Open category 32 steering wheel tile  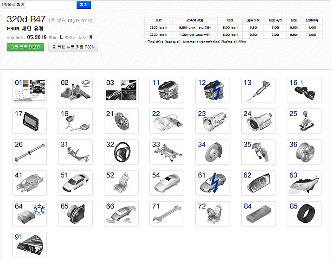[121, 152]
